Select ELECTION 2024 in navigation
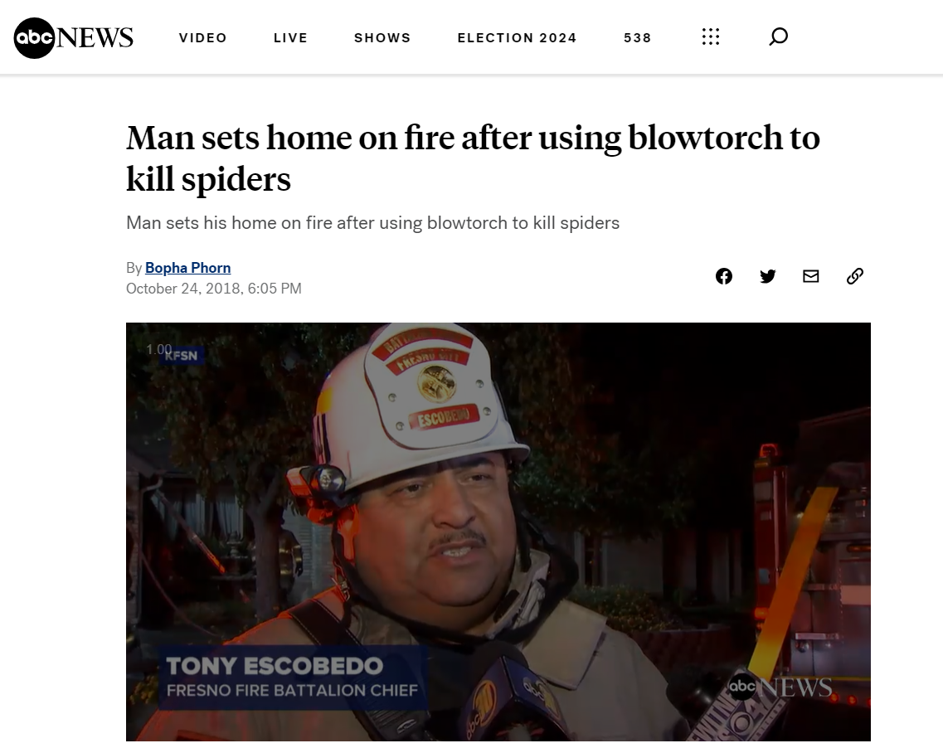This screenshot has width=943, height=748. (x=518, y=38)
